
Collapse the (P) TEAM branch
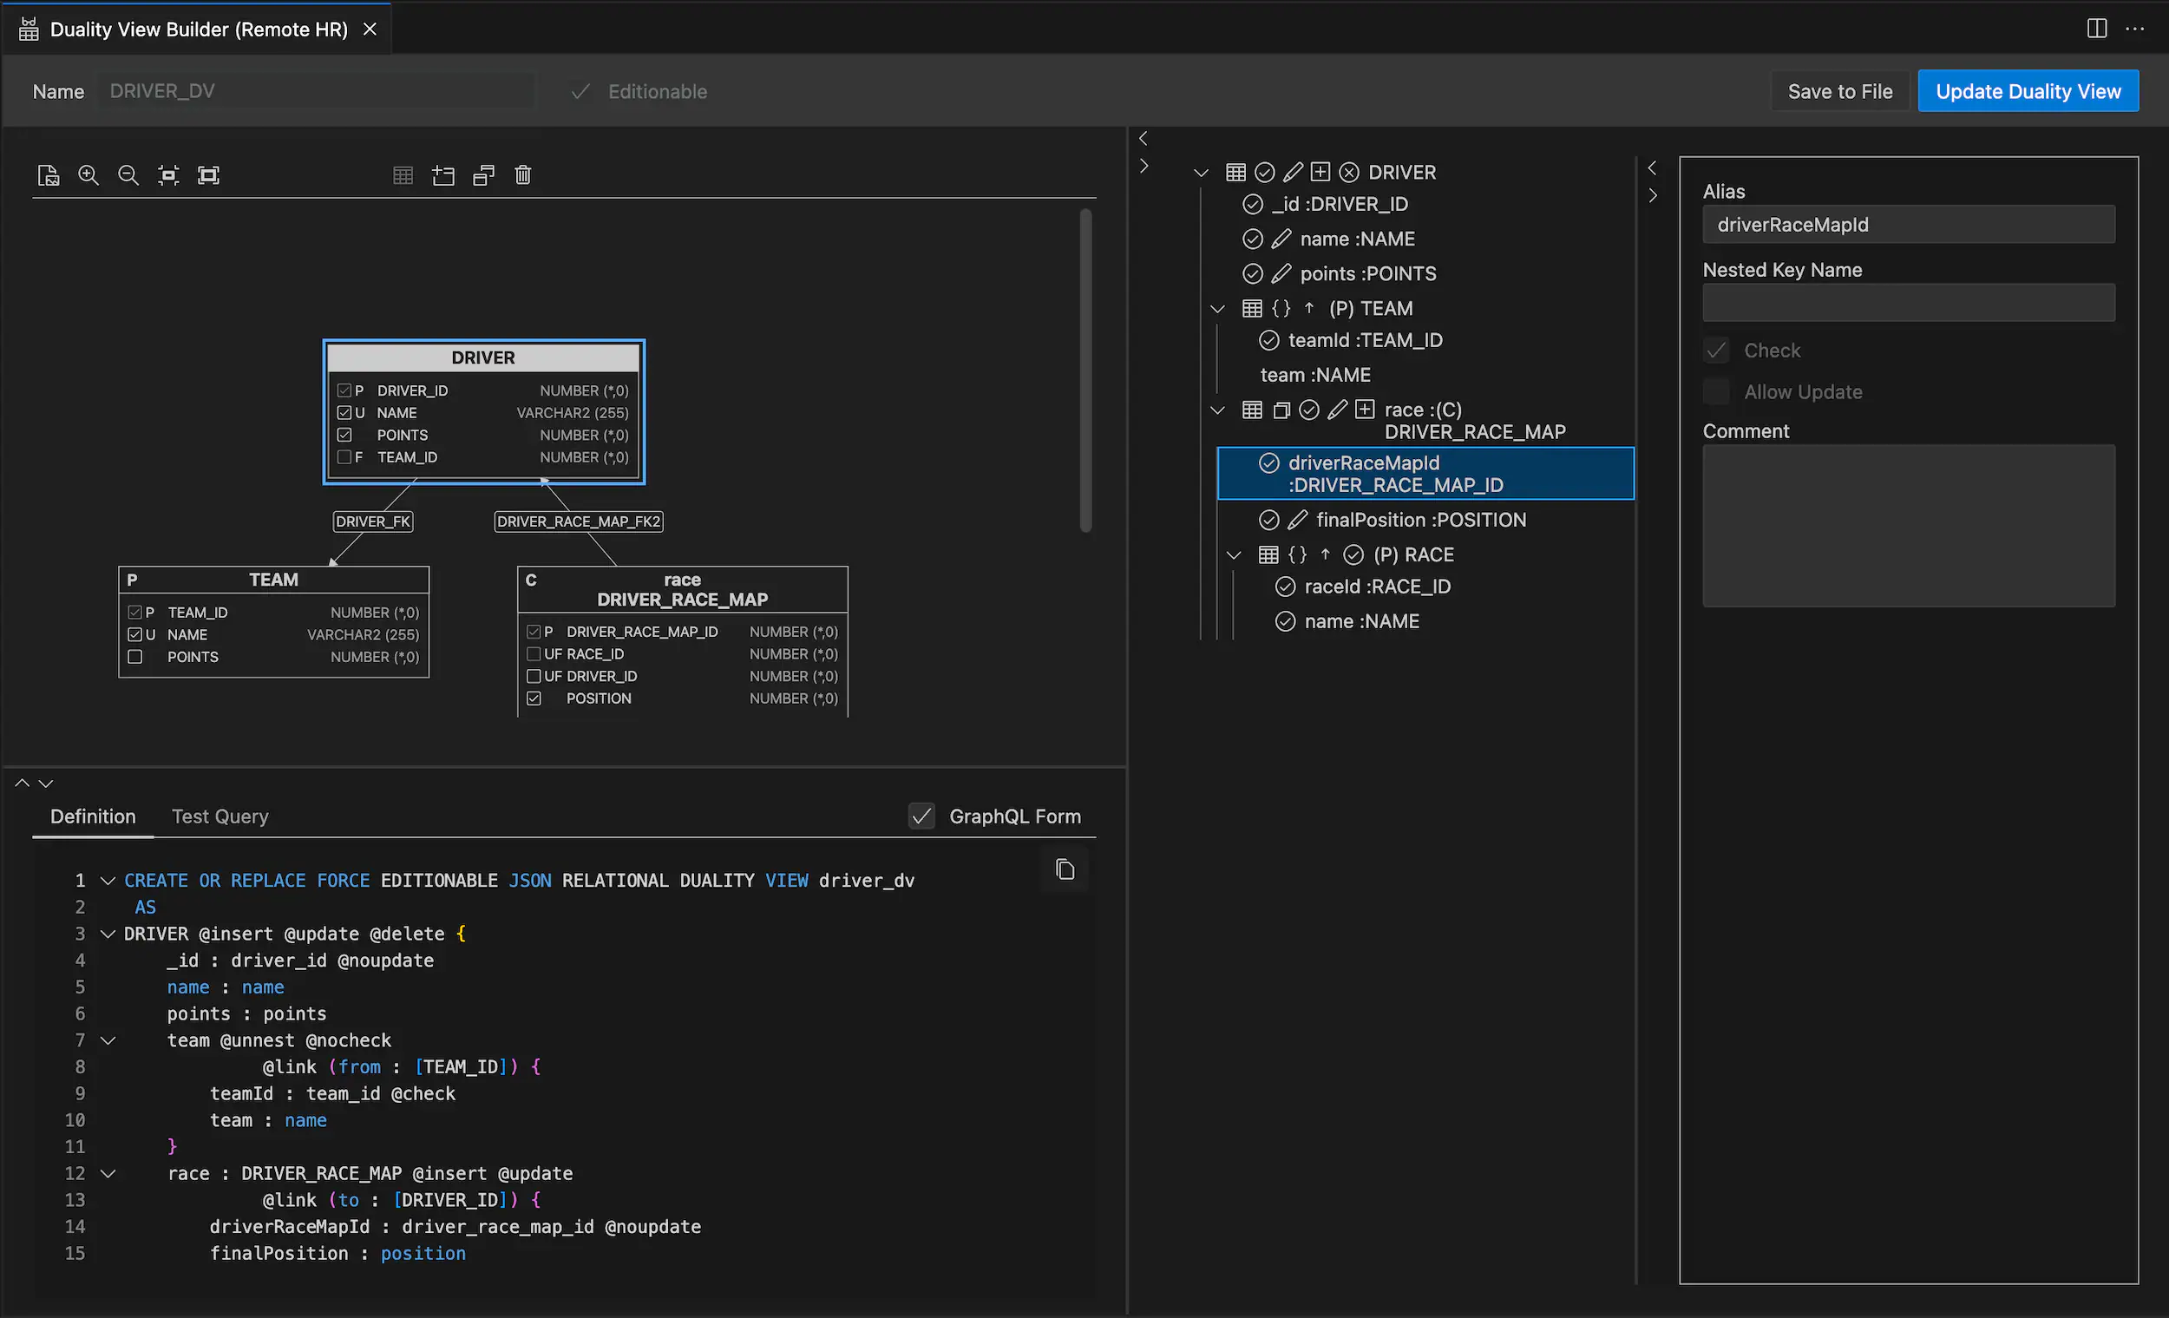[1217, 308]
